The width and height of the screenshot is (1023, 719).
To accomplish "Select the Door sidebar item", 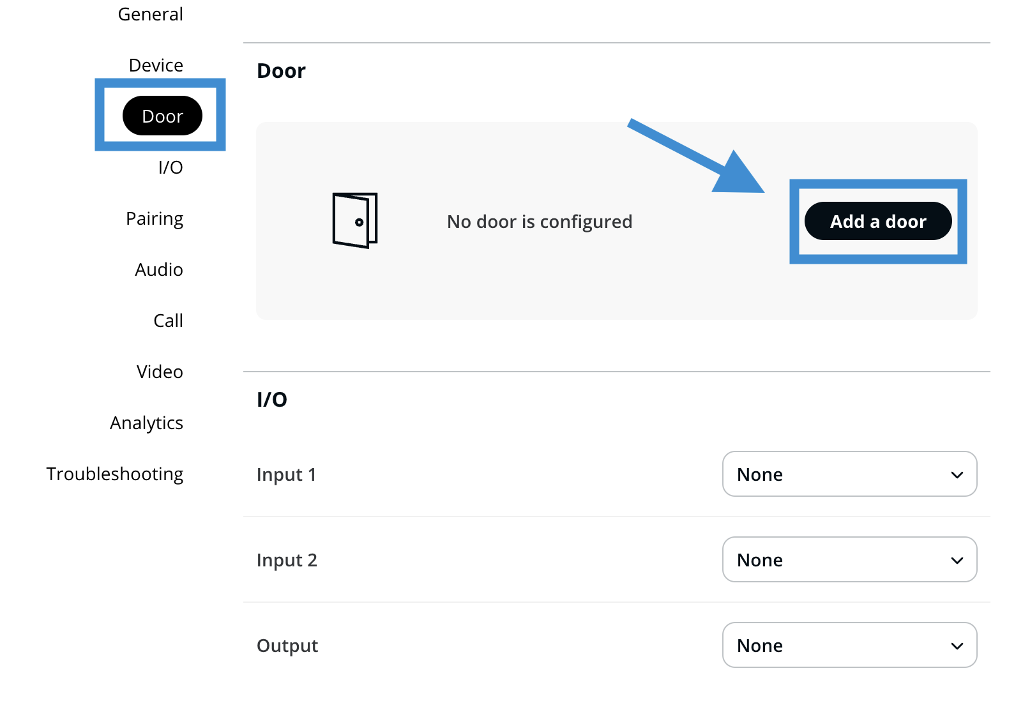I will click(162, 116).
